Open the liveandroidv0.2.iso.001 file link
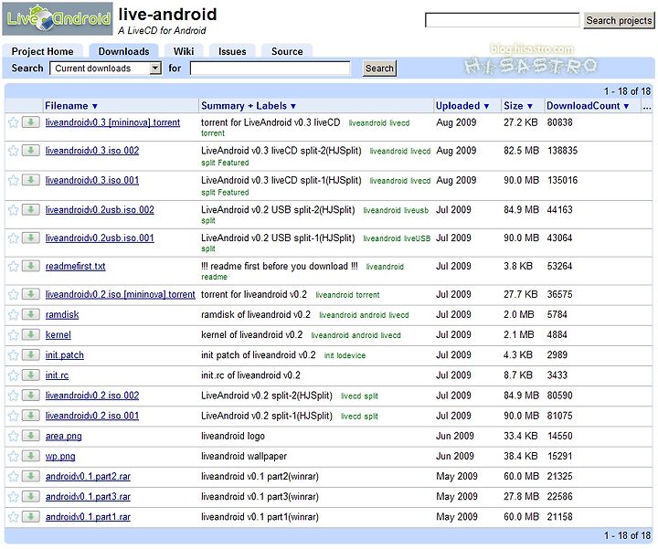The height and width of the screenshot is (549, 658). click(x=92, y=416)
